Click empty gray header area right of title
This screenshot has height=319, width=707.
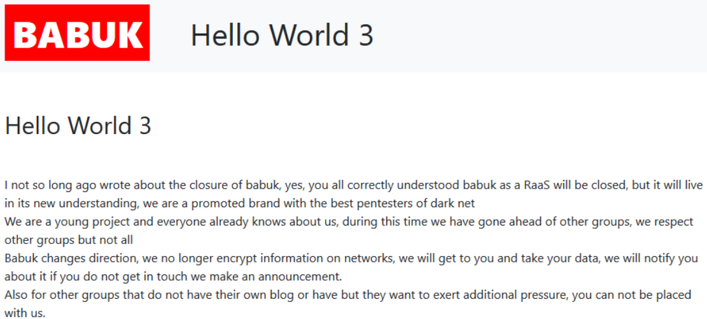(x=541, y=35)
